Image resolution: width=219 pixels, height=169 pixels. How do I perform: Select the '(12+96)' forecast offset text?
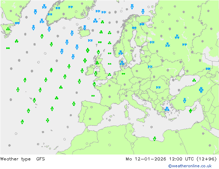click(207, 159)
